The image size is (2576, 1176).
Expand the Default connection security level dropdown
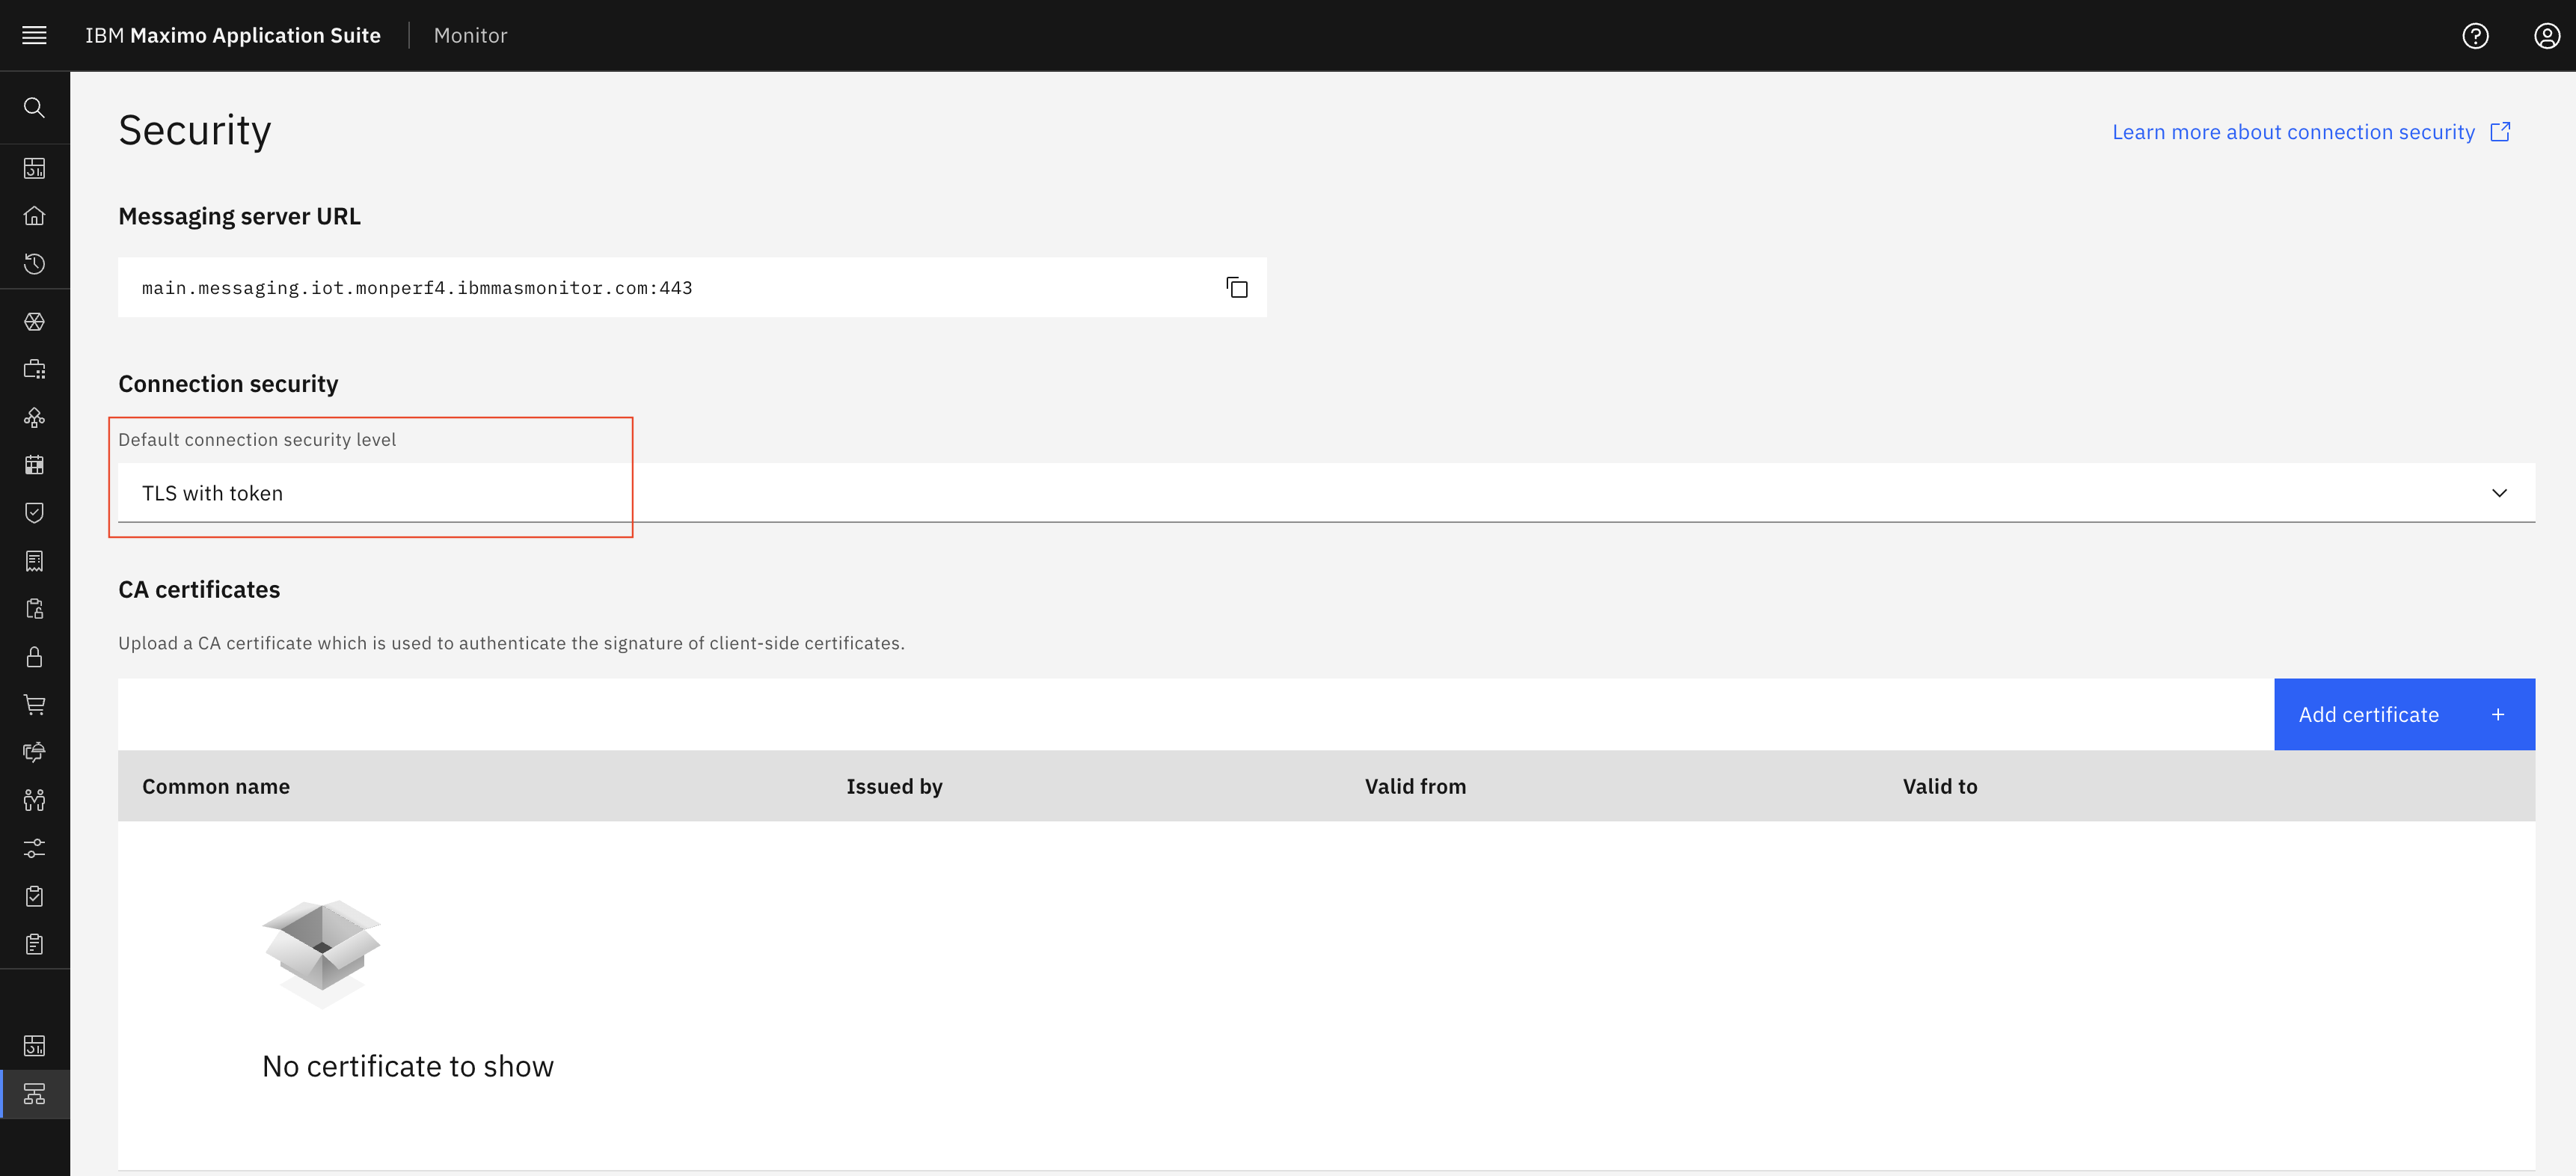pyautogui.click(x=1326, y=493)
